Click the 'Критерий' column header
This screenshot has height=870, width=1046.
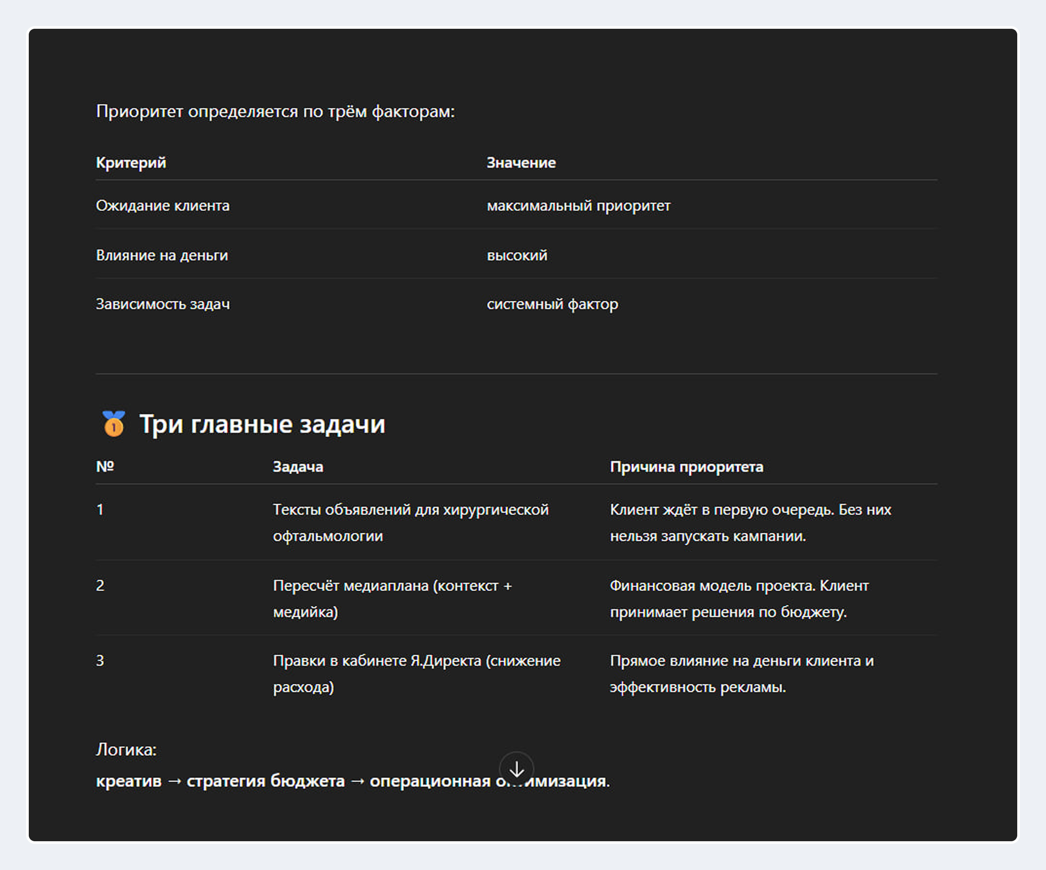(131, 163)
